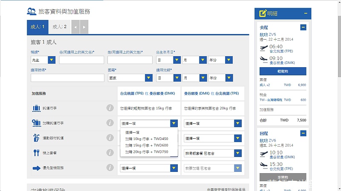Click the in-flight meal fork icon
The width and height of the screenshot is (341, 191).
pos(36,153)
